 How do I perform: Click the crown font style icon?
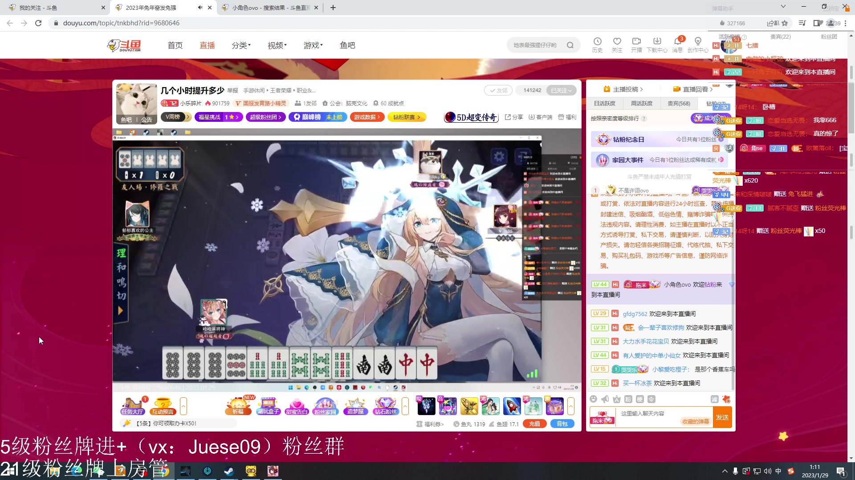coord(616,399)
